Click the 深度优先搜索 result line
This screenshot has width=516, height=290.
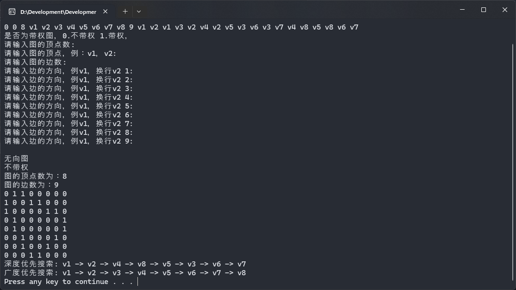tap(125, 264)
